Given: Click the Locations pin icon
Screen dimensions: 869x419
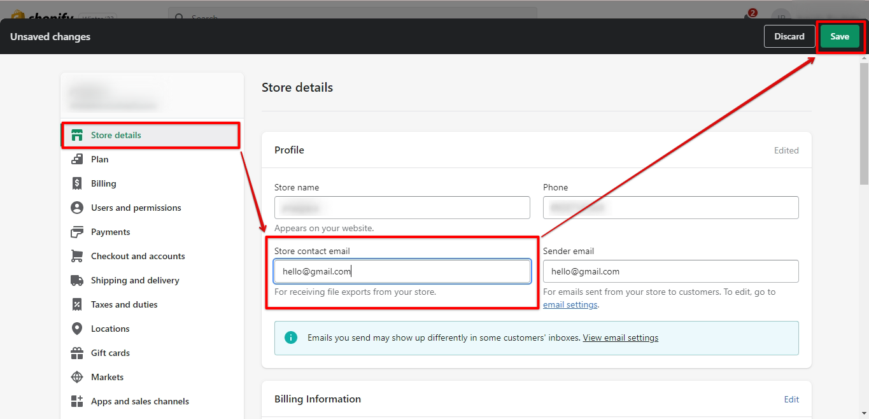Looking at the screenshot, I should pyautogui.click(x=77, y=329).
